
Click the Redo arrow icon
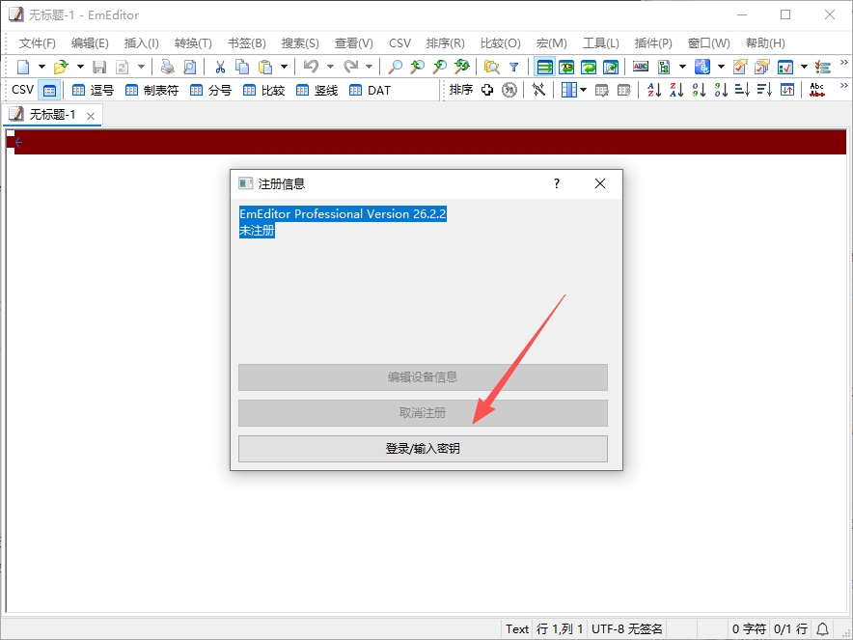(350, 67)
